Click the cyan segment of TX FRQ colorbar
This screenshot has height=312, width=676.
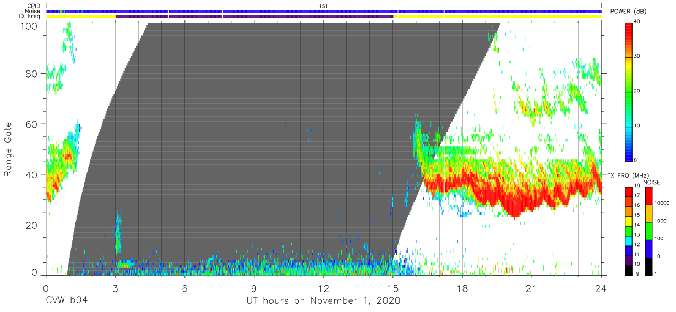(630, 242)
